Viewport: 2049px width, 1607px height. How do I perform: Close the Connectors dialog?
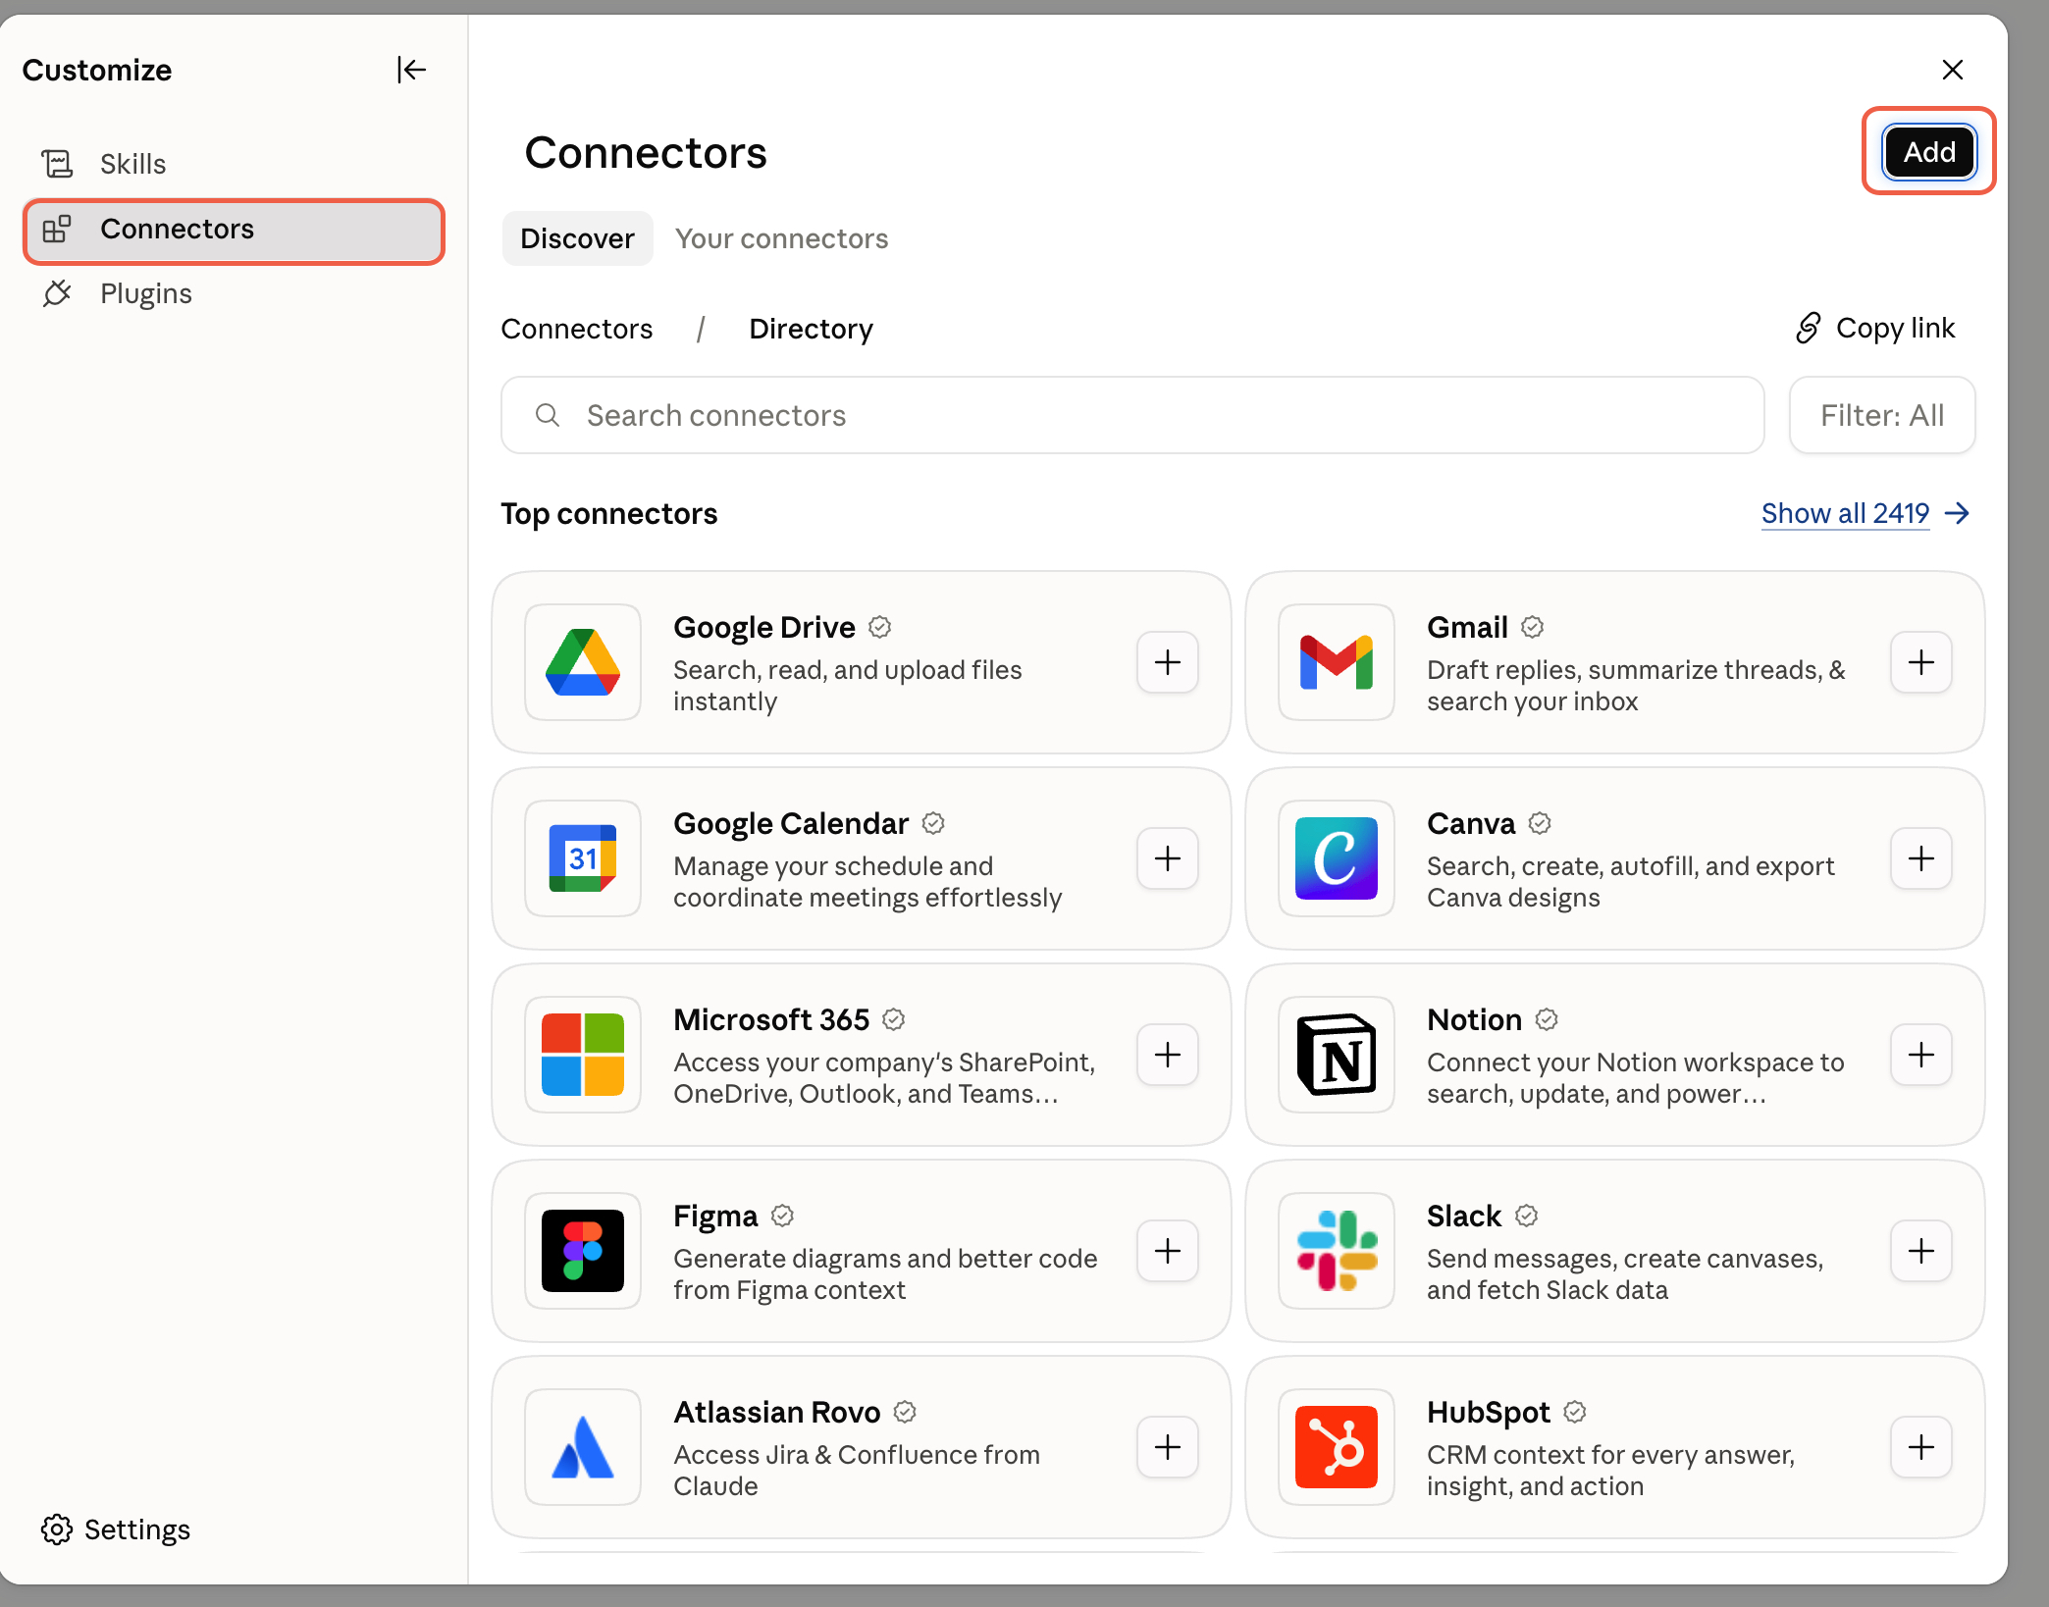1952,70
